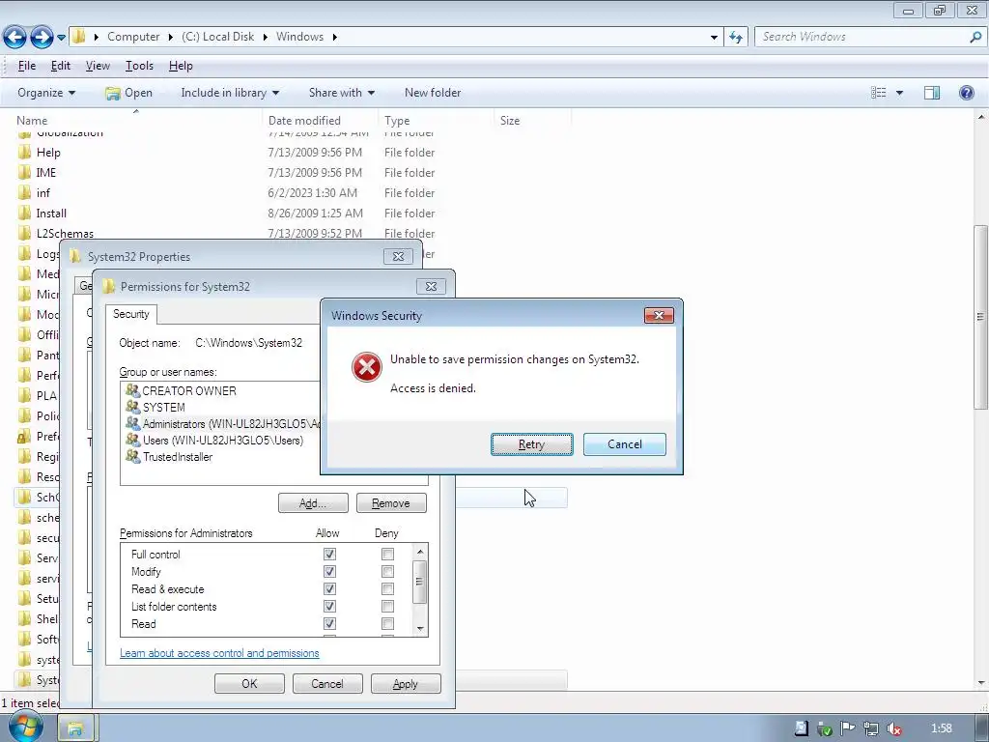The width and height of the screenshot is (989, 742).
Task: Toggle Allow checkbox for Read
Action: (329, 623)
